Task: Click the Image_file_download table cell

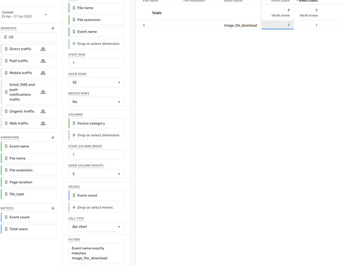Action: (x=240, y=25)
